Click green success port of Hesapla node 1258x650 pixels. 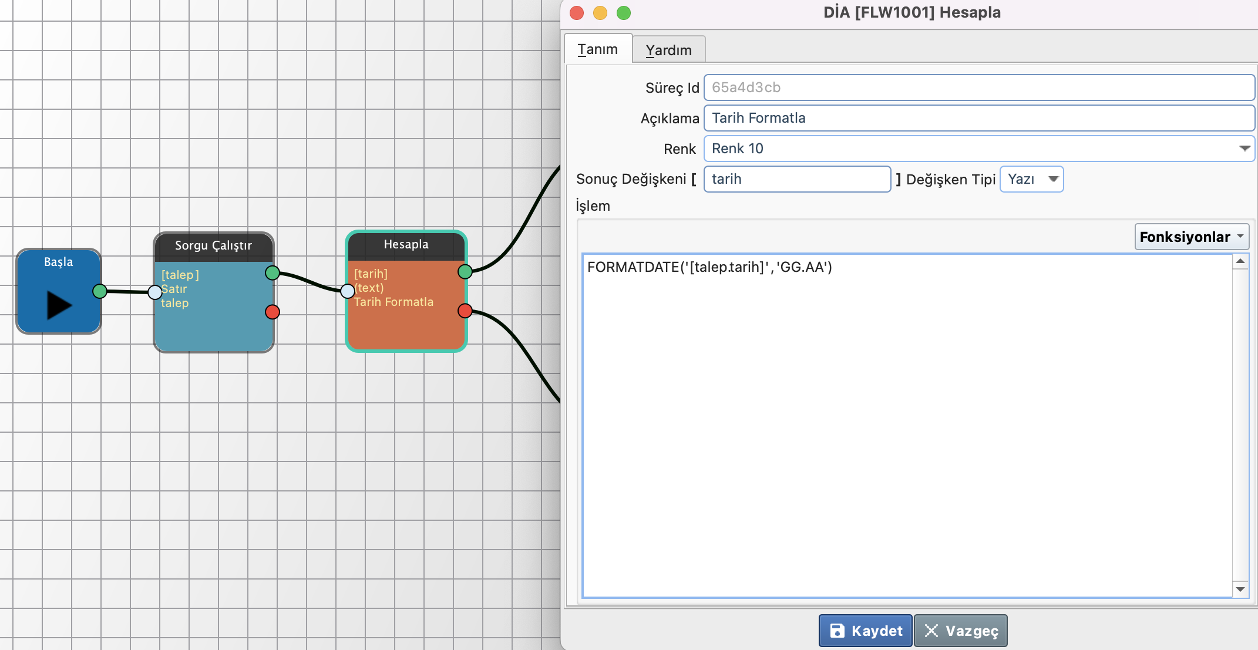coord(465,271)
